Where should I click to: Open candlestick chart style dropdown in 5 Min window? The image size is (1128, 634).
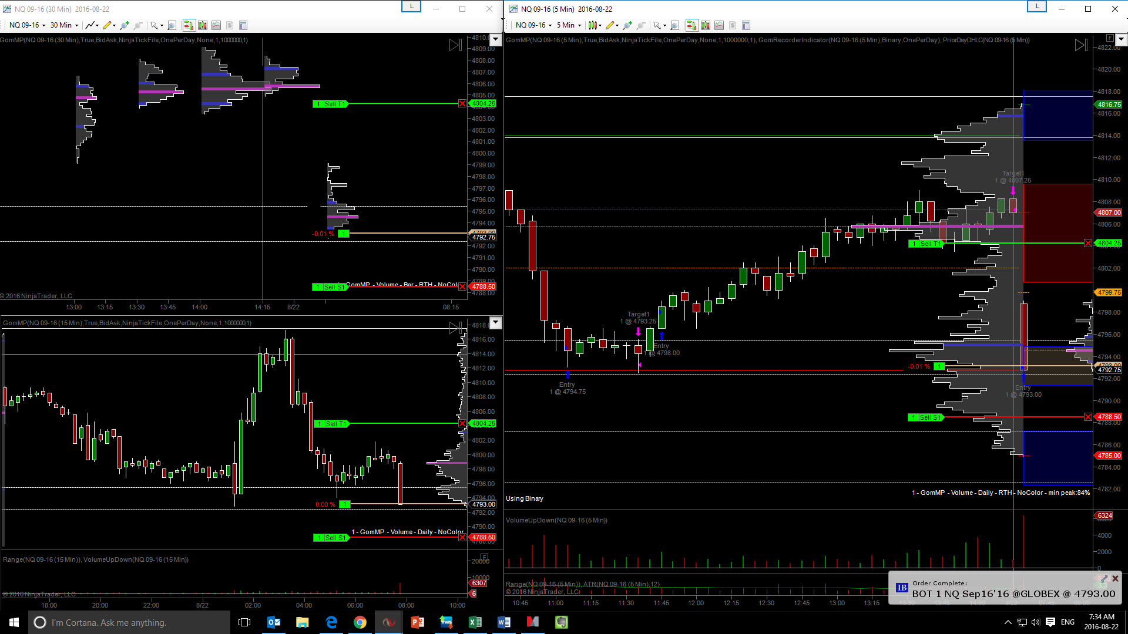(x=595, y=25)
